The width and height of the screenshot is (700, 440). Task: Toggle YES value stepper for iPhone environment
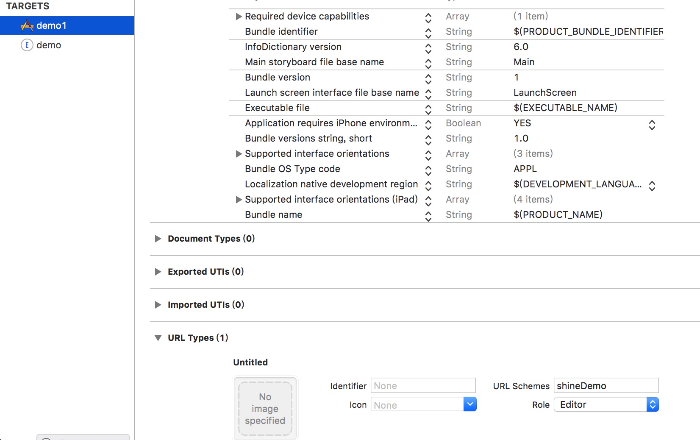tap(652, 124)
